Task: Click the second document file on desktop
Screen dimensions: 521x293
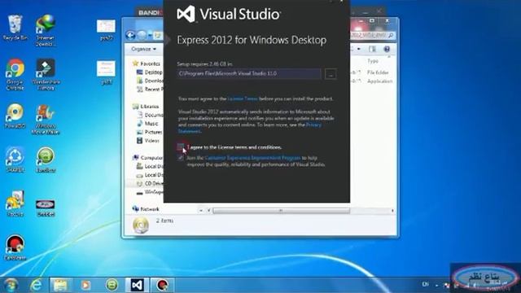Action: (106, 72)
